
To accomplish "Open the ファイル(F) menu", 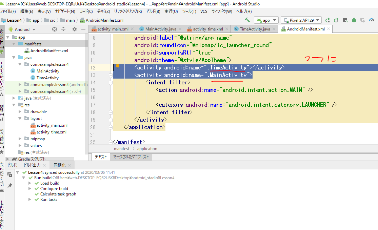I will pos(8,11).
